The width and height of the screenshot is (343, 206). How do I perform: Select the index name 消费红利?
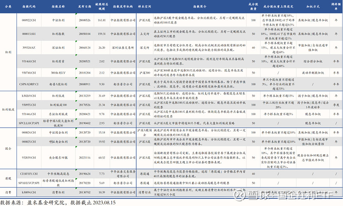coord(58,192)
